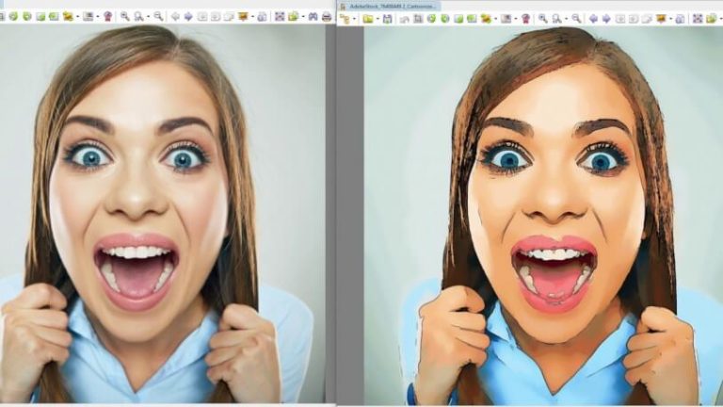Screen dimensions: 723x407
Task: Click first green flip icon in original photo window
Action: pos(41,17)
